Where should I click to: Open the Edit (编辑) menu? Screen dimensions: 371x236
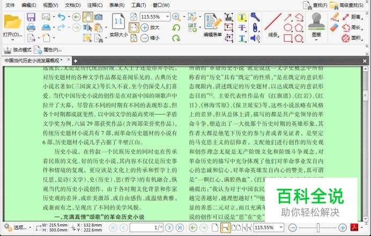point(28,5)
